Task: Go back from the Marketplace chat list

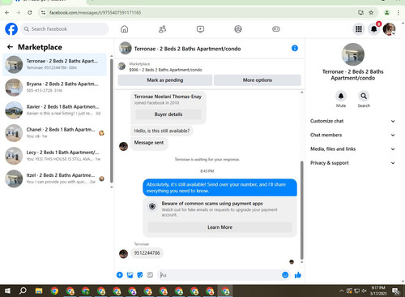Action: 10,47
